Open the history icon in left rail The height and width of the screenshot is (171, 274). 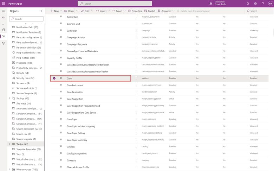pos(4,43)
